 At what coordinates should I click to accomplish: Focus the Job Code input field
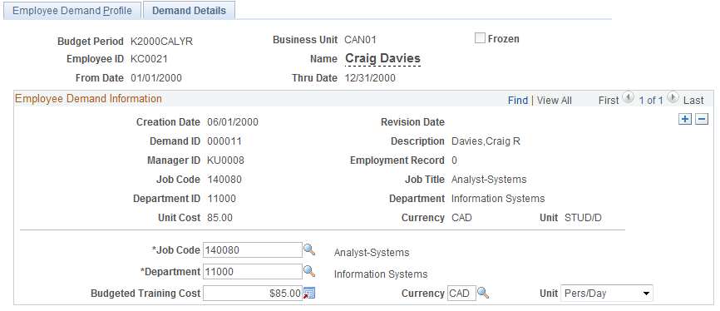point(253,250)
